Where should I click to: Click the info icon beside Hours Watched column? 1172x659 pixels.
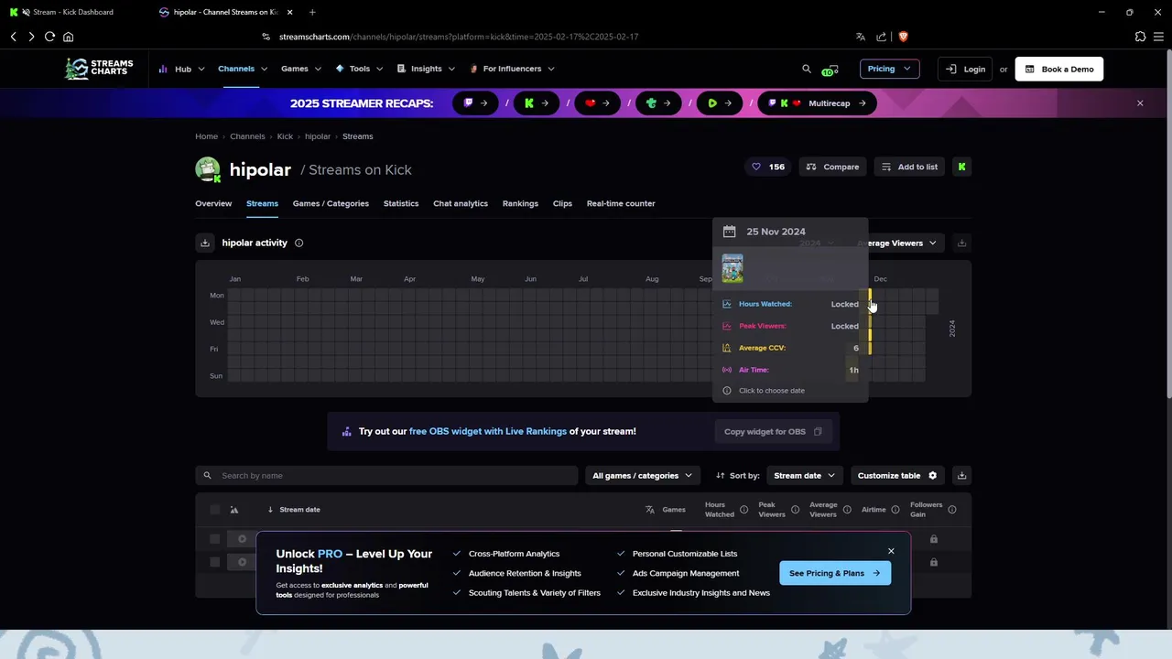pyautogui.click(x=743, y=510)
